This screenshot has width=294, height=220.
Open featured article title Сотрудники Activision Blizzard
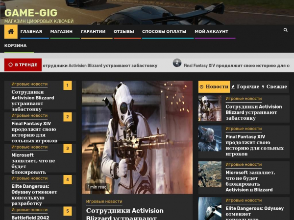click(124, 214)
